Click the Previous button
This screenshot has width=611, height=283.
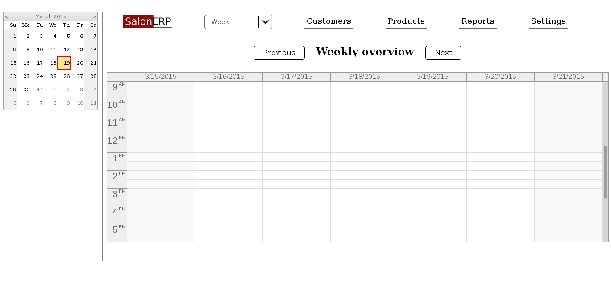pos(279,53)
